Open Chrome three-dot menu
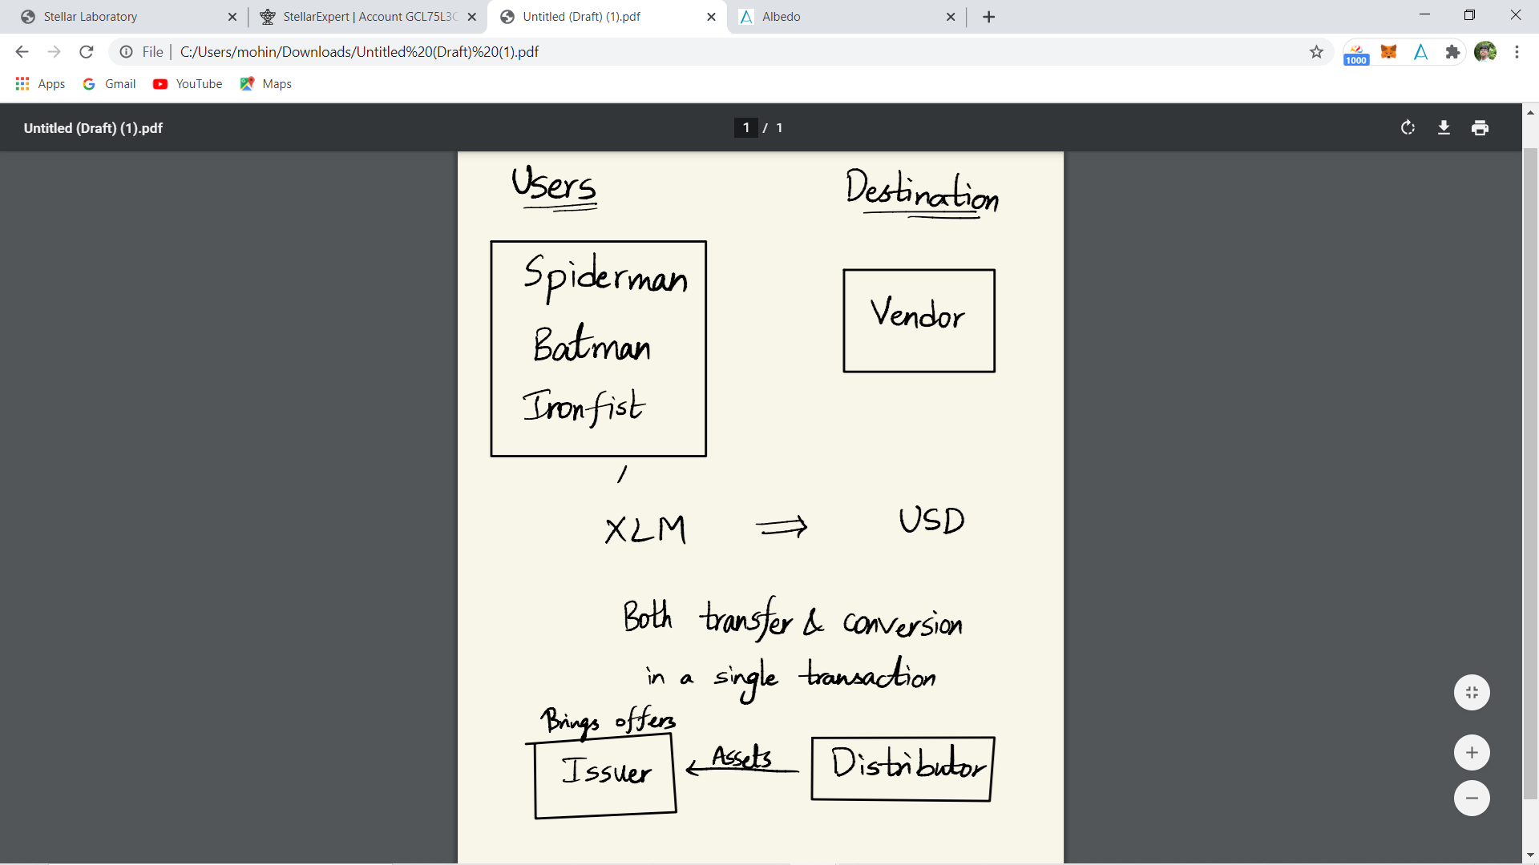The image size is (1539, 865). pyautogui.click(x=1517, y=52)
